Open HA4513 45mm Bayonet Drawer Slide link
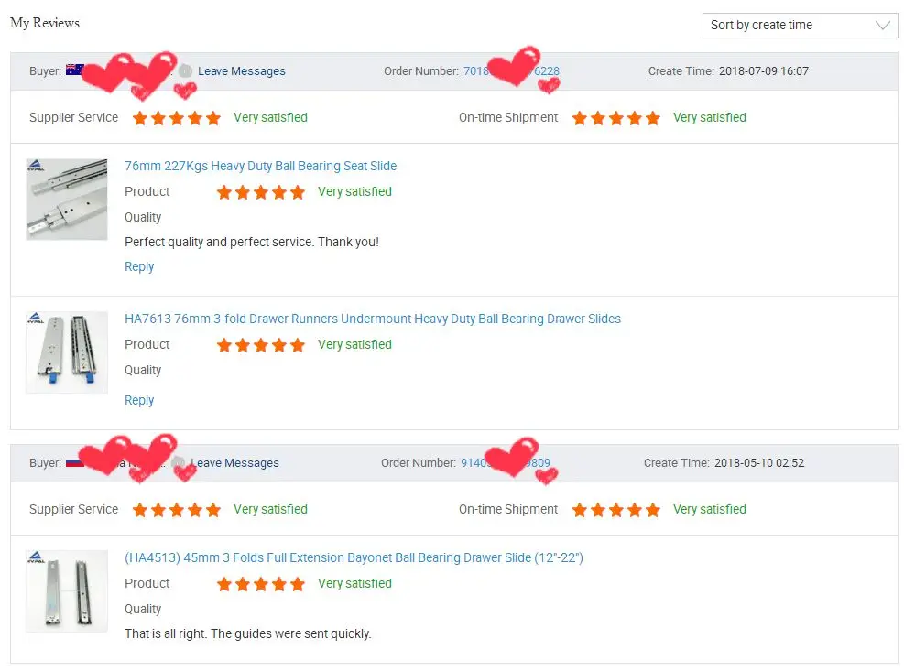Image resolution: width=904 pixels, height=671 pixels. 354,557
